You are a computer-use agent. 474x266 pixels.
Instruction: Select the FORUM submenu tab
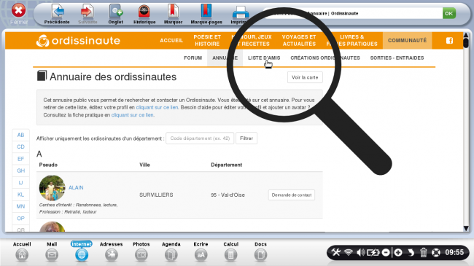[x=193, y=58]
